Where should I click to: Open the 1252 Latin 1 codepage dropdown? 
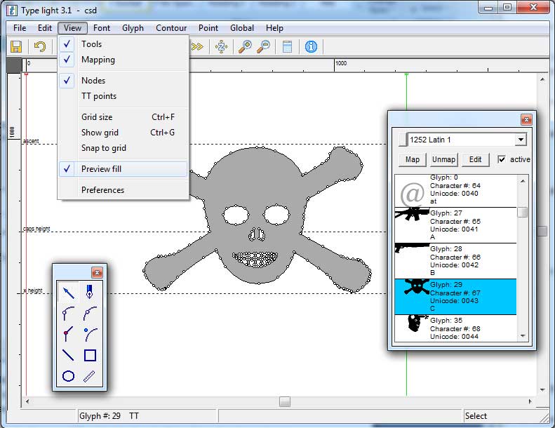(520, 140)
